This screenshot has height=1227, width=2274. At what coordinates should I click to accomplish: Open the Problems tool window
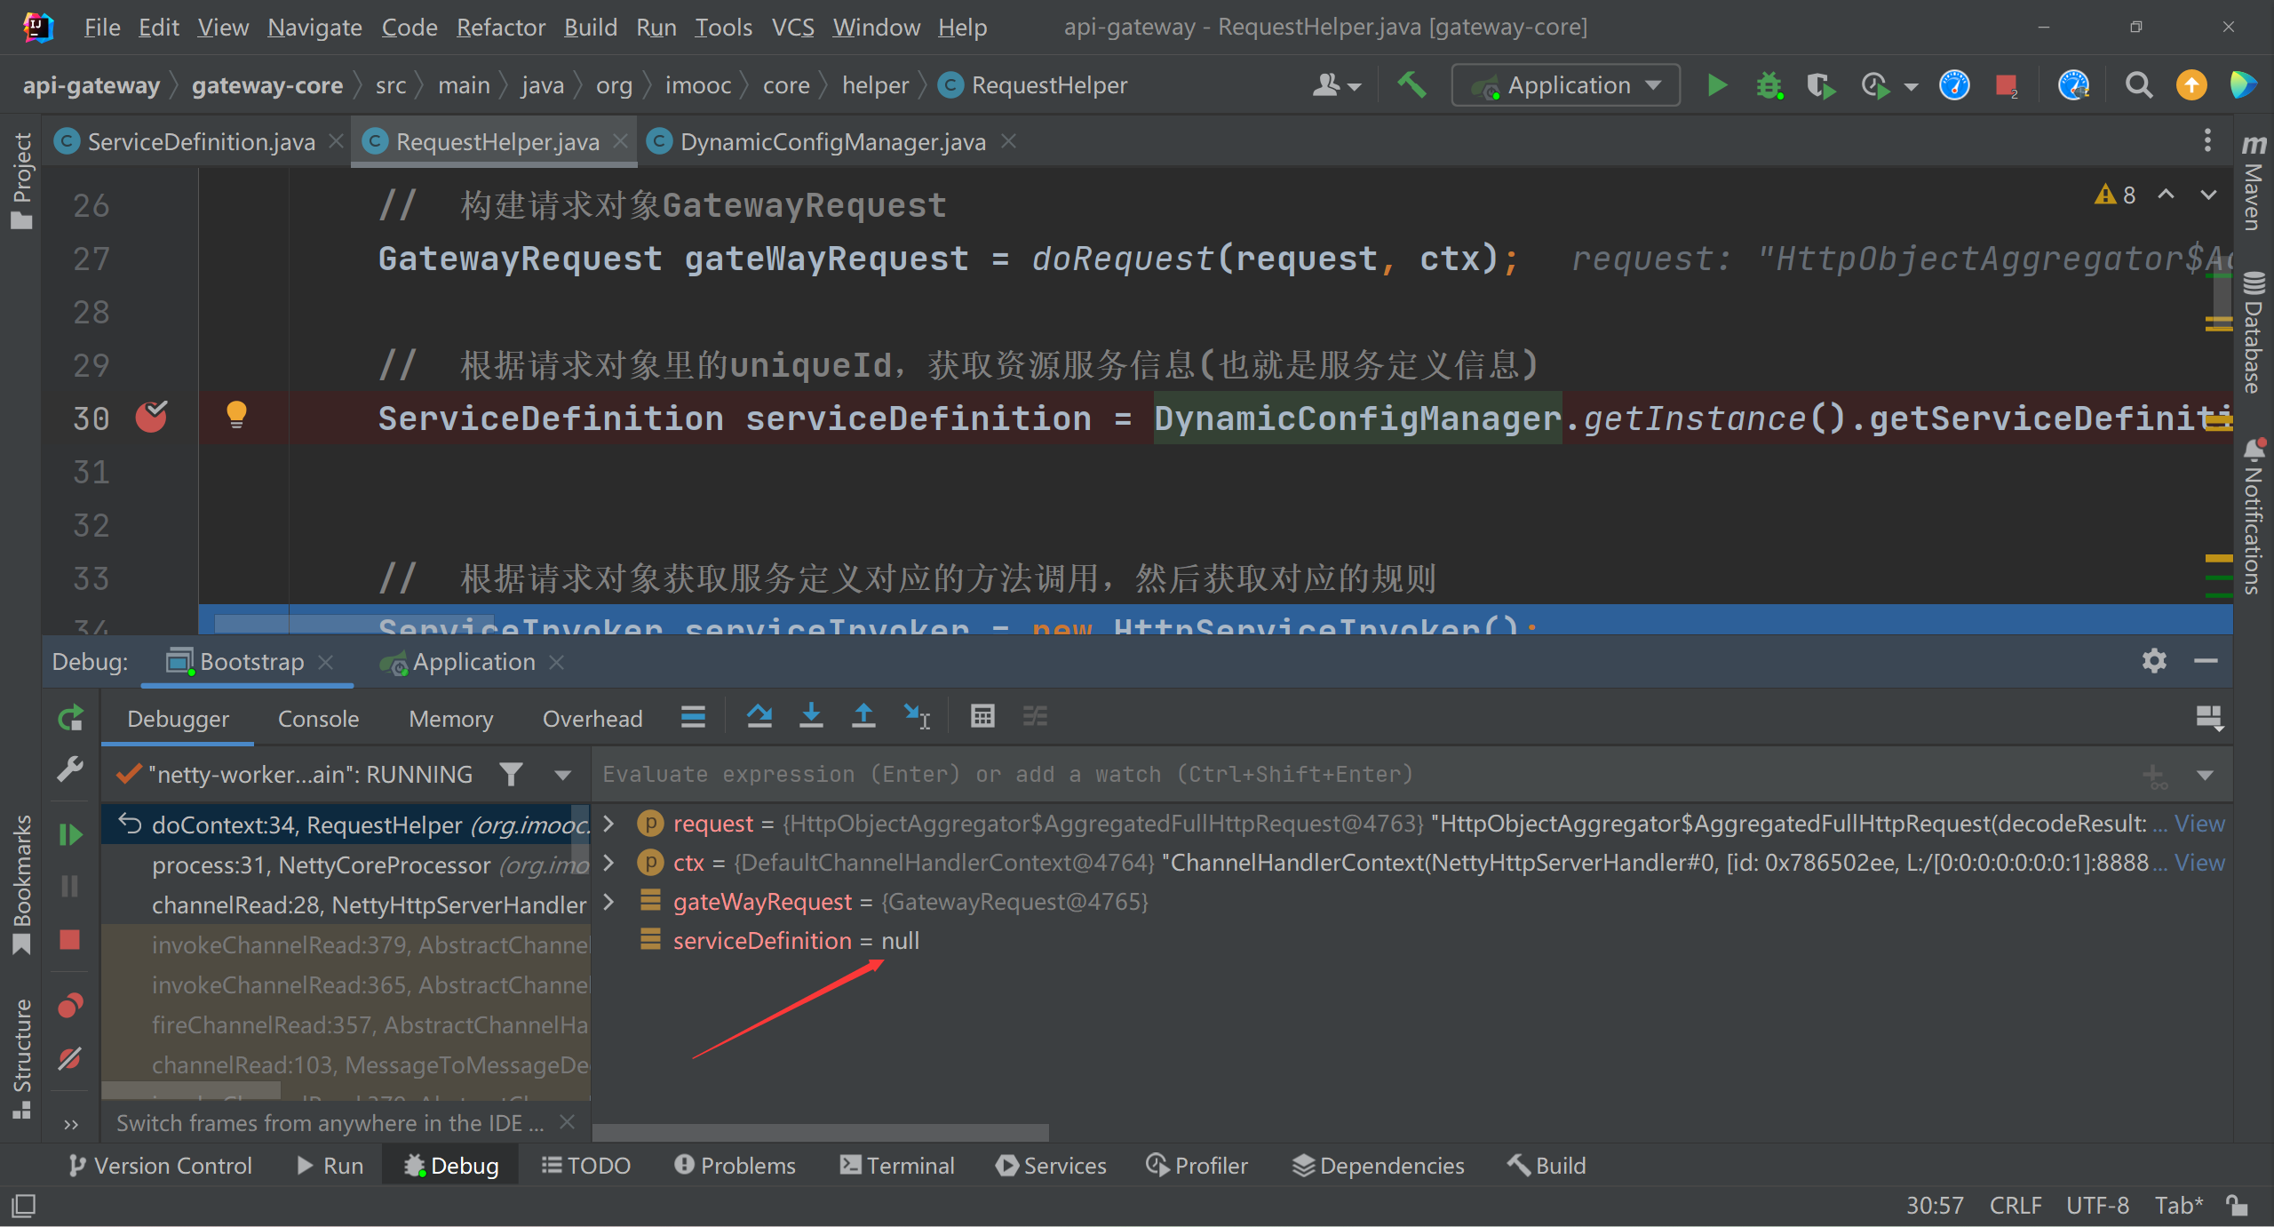coord(735,1166)
